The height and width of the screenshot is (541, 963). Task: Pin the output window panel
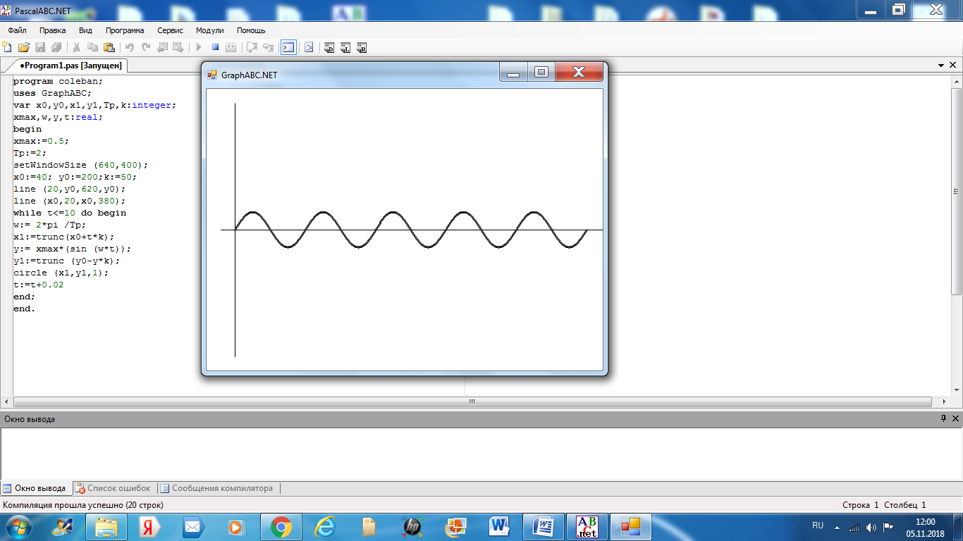tap(944, 418)
